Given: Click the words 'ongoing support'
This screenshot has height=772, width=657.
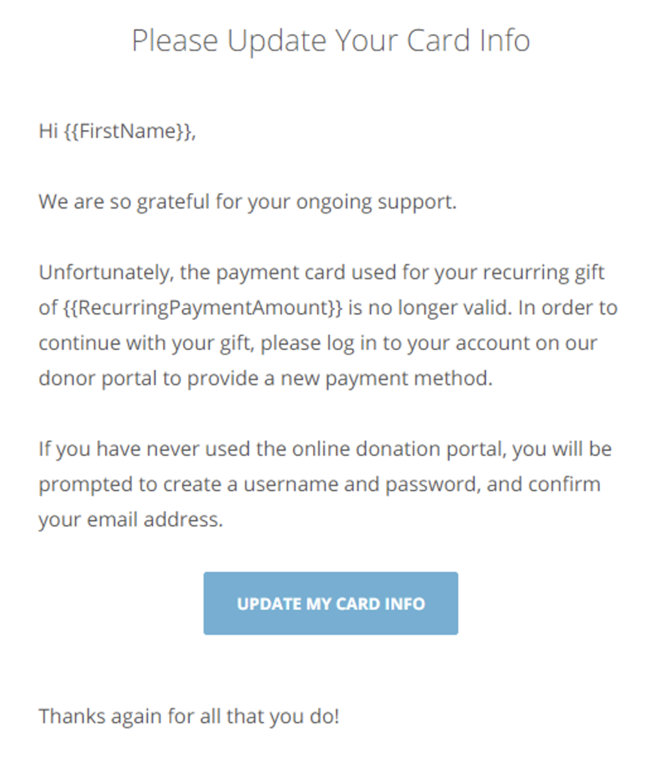Looking at the screenshot, I should [376, 202].
